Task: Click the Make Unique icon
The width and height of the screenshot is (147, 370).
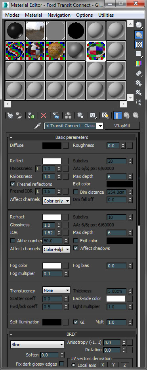Action: (x=68, y=115)
